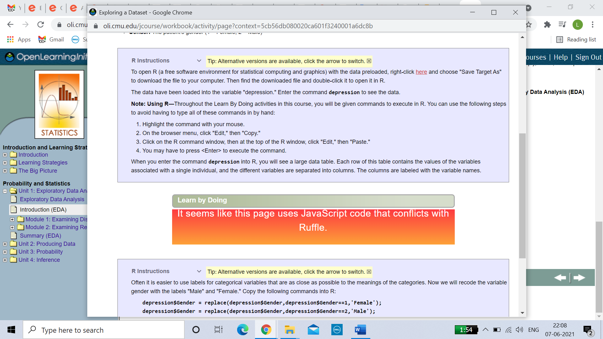Expand the Module 1: Examining Distributions folder

pos(12,219)
